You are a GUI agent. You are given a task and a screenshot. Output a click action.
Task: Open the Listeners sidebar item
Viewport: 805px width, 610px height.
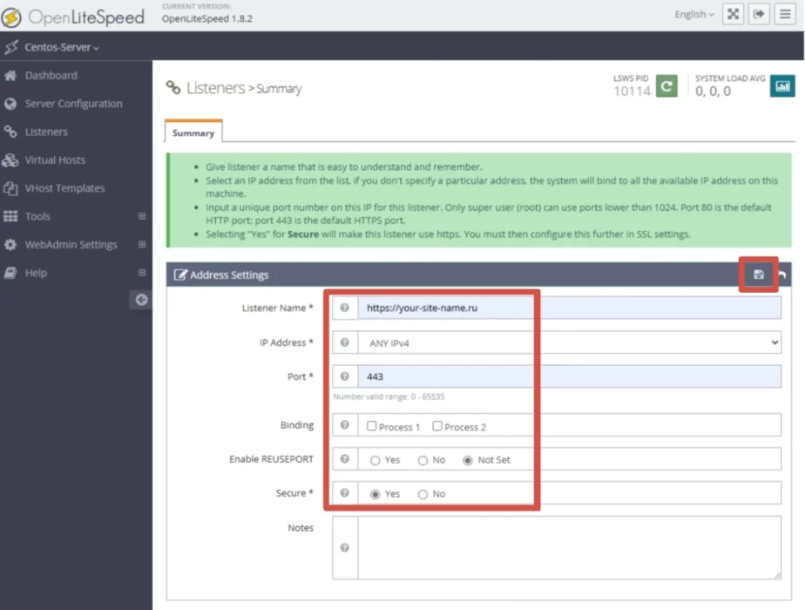[x=46, y=132]
